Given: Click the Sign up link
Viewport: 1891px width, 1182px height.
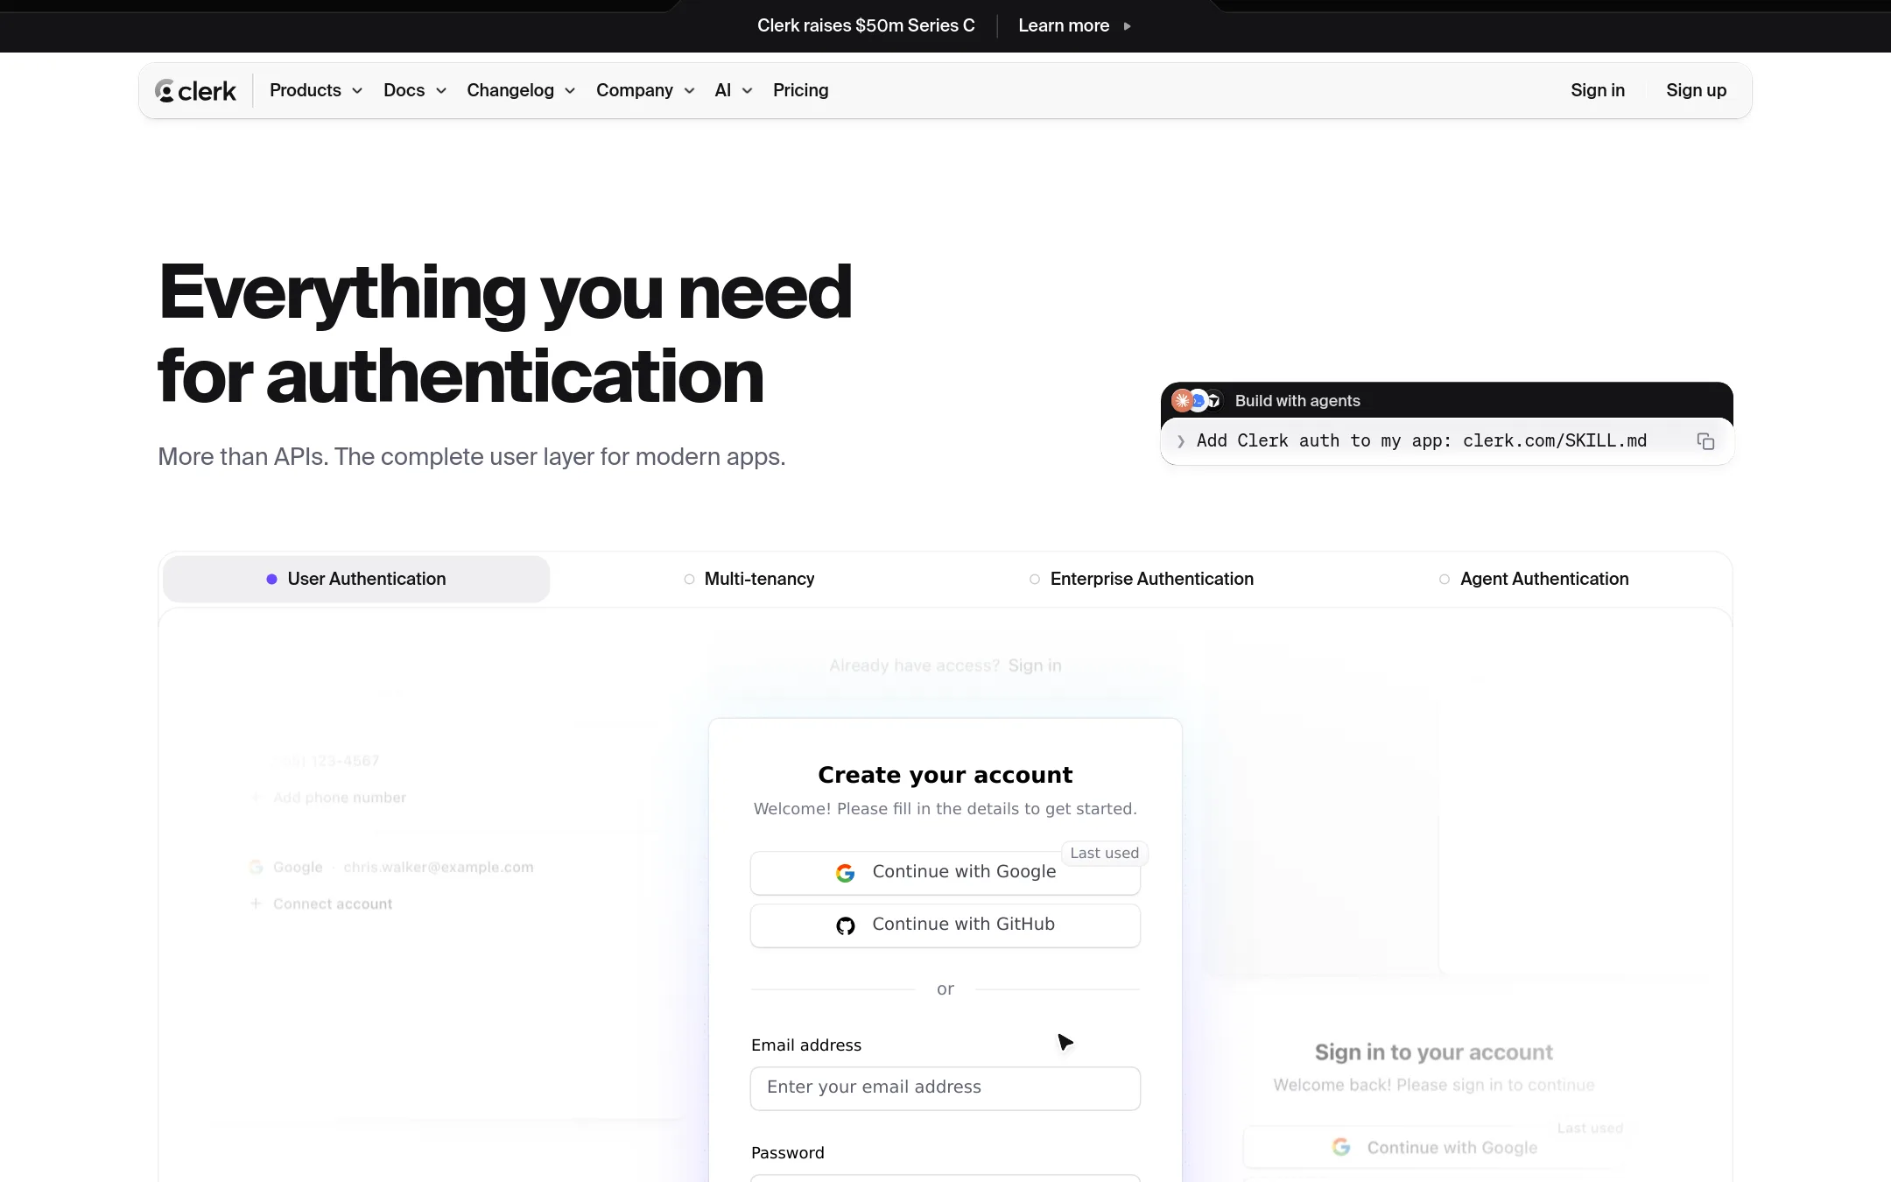Looking at the screenshot, I should [x=1696, y=90].
